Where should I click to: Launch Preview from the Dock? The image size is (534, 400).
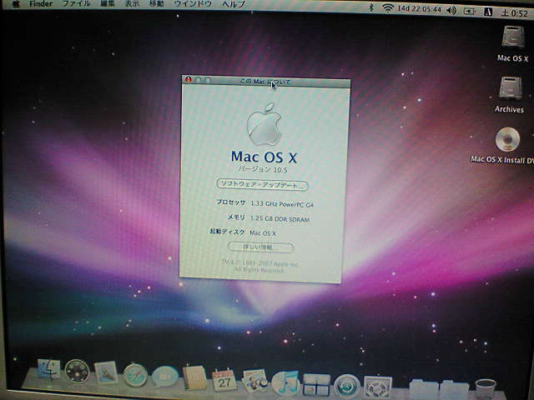pos(254,381)
